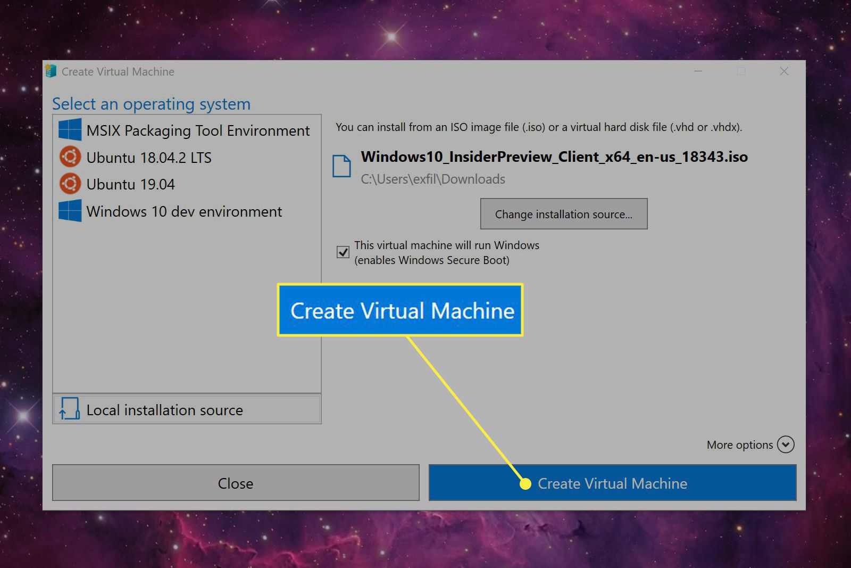
Task: Click the app icon in the title bar
Action: coord(51,71)
